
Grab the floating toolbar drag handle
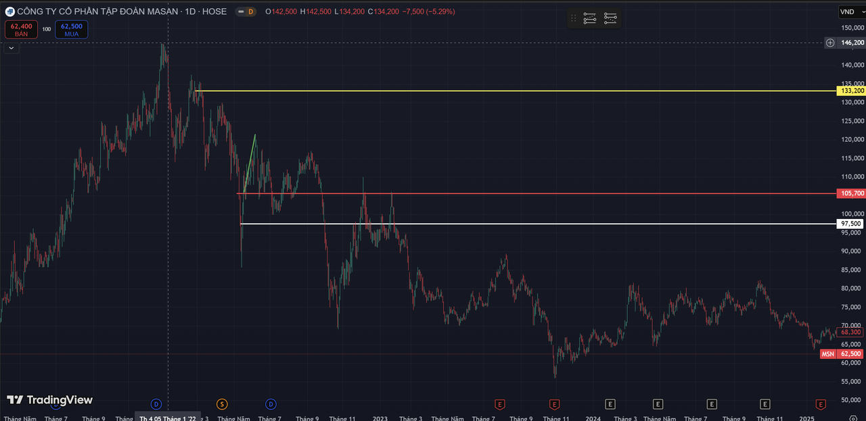point(574,18)
